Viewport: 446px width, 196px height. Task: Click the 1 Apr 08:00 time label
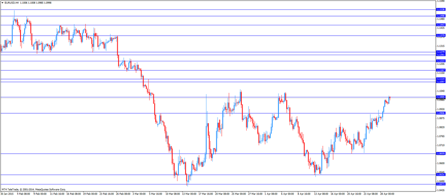tap(272, 194)
